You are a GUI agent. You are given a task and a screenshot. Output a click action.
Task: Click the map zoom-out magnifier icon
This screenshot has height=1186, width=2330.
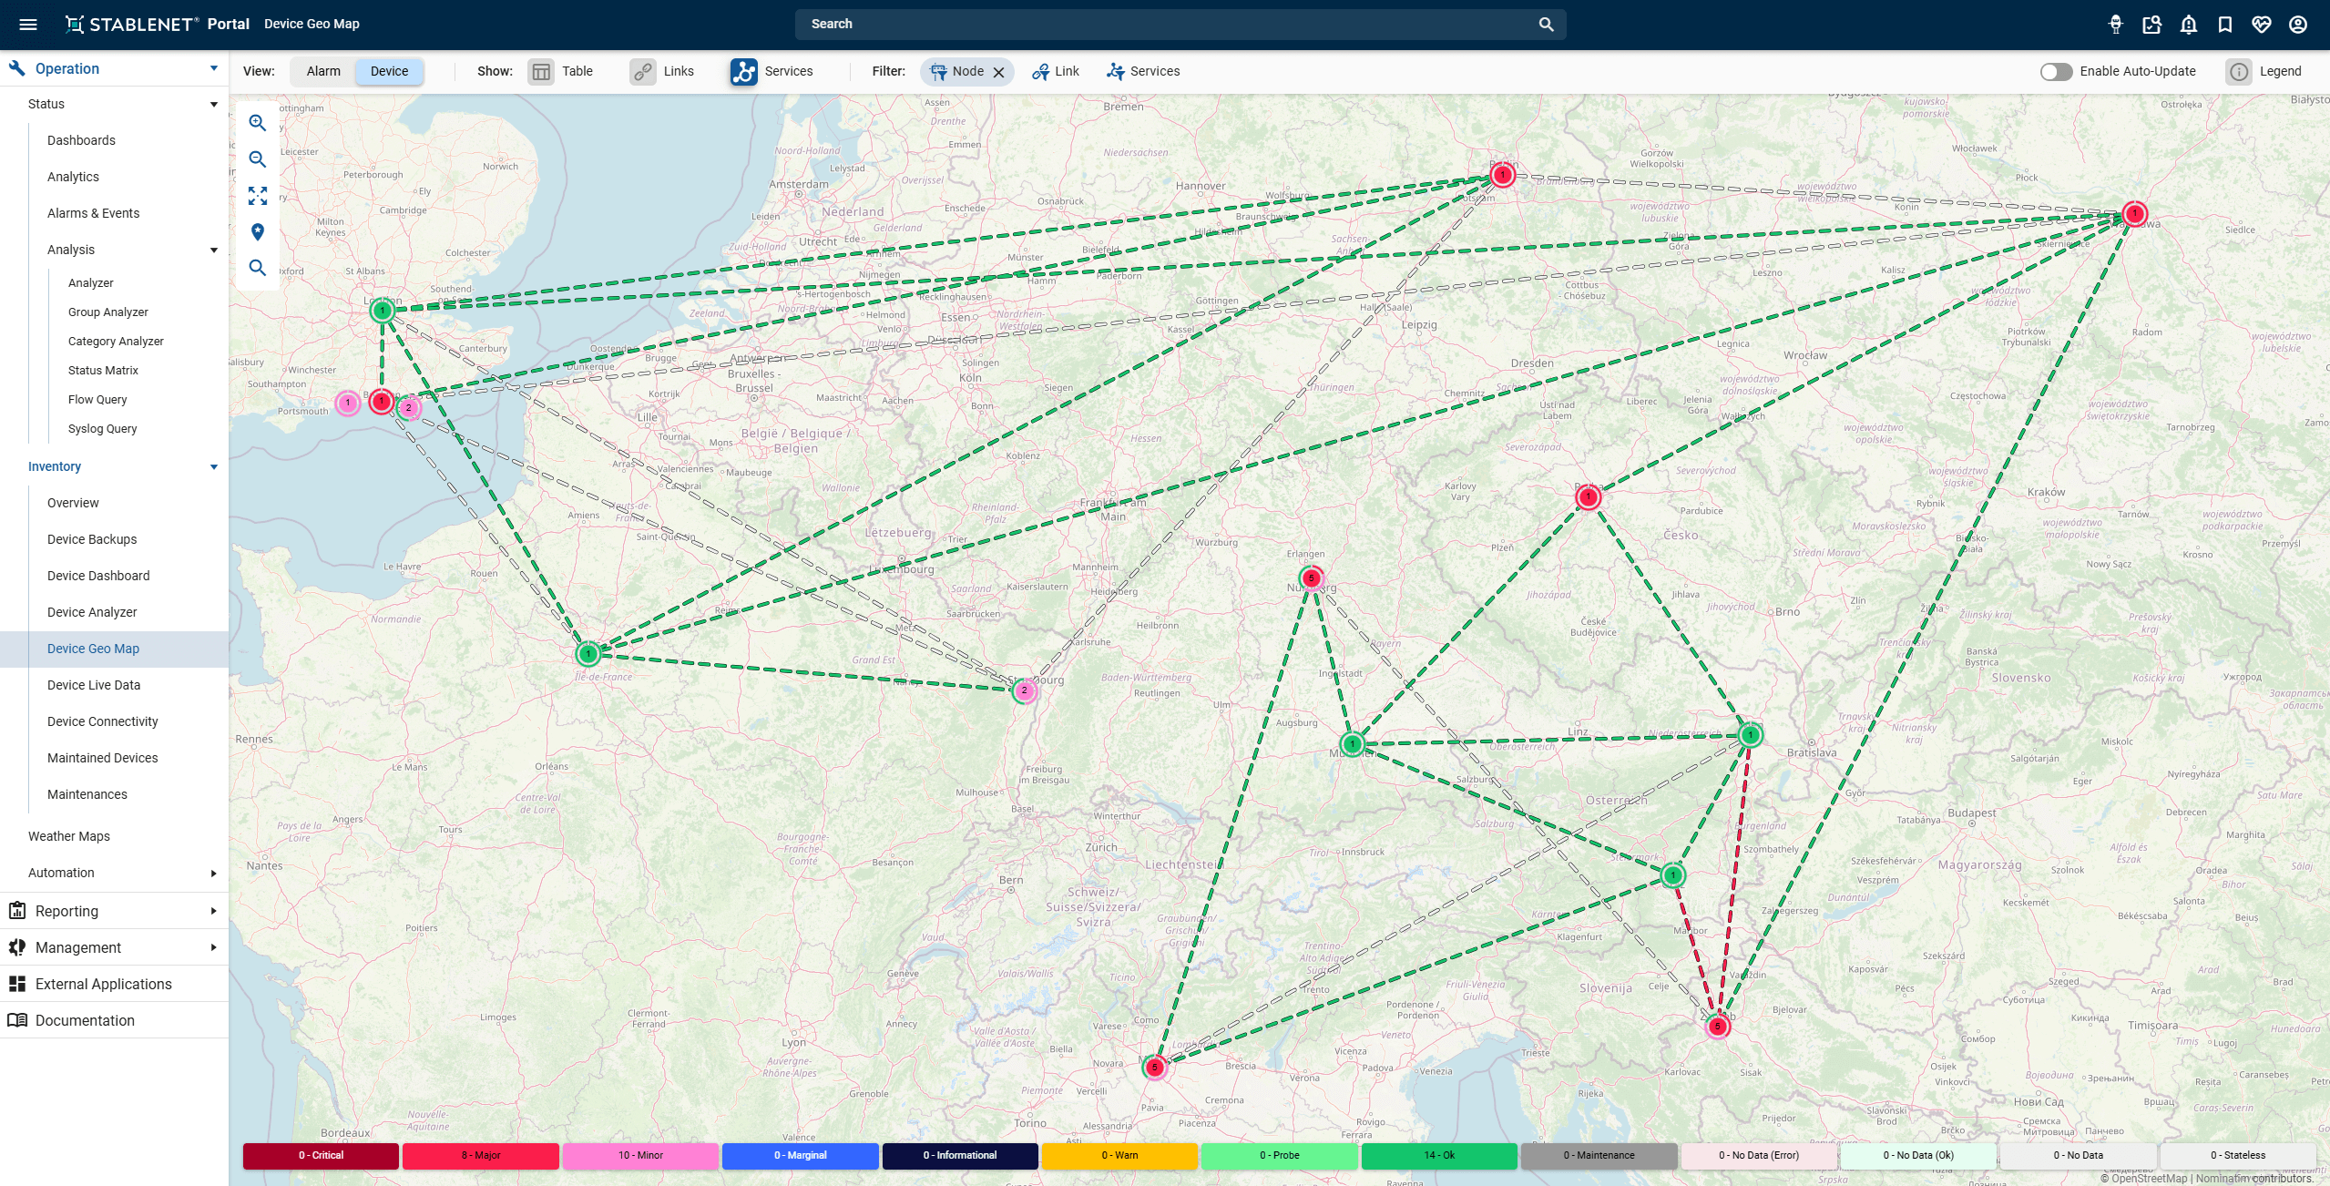tap(258, 159)
